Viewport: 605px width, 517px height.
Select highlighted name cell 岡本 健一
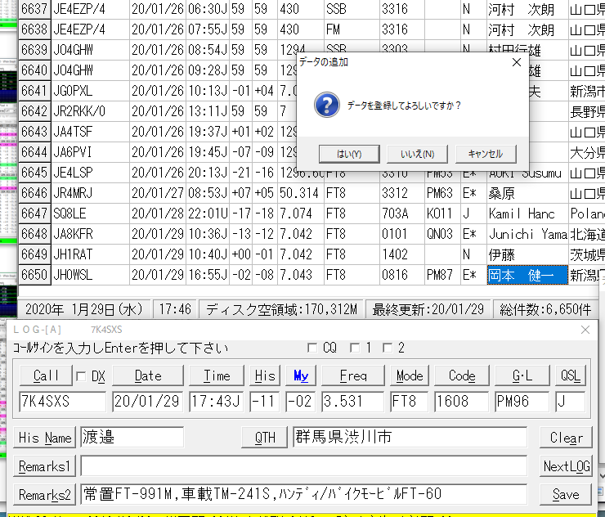[x=527, y=275]
